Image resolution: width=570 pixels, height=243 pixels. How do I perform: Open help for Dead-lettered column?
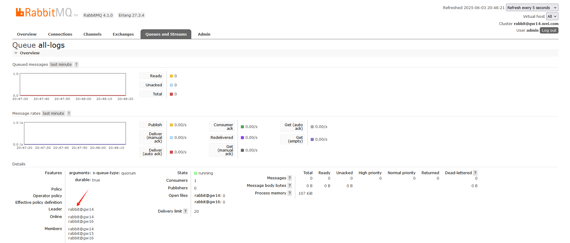tap(475, 173)
